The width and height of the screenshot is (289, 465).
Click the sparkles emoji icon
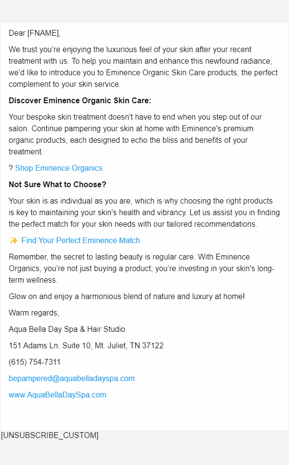[x=13, y=241]
